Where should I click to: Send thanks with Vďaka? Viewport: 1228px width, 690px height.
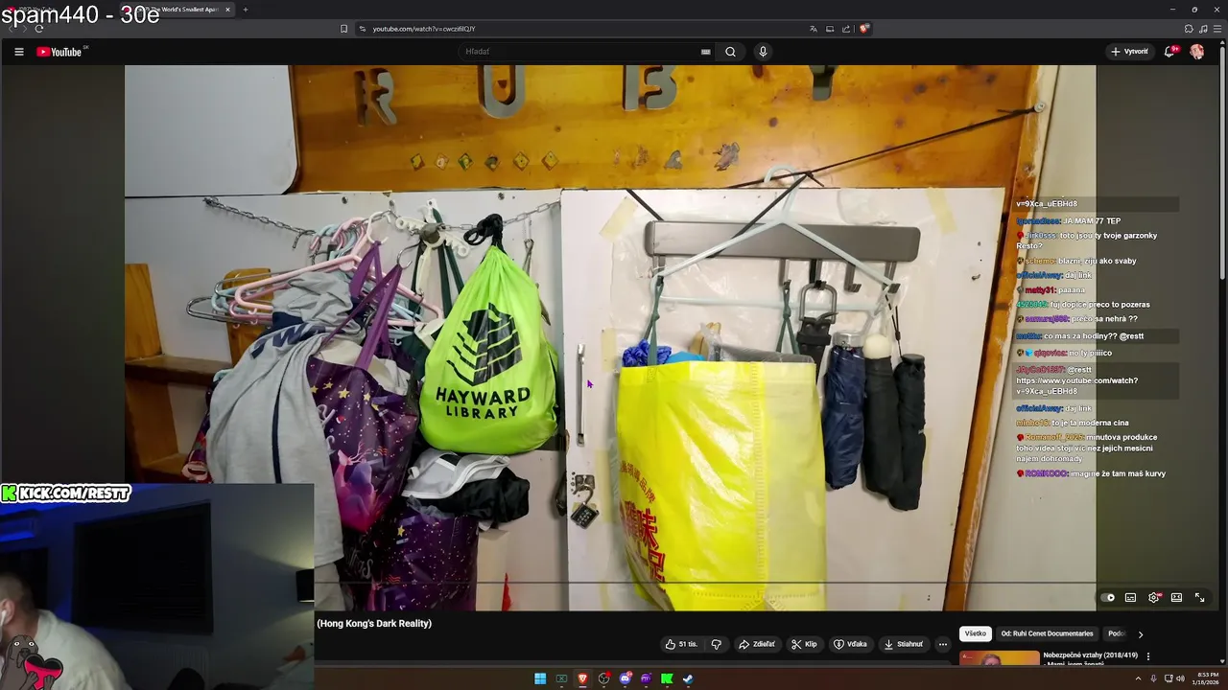click(x=850, y=644)
